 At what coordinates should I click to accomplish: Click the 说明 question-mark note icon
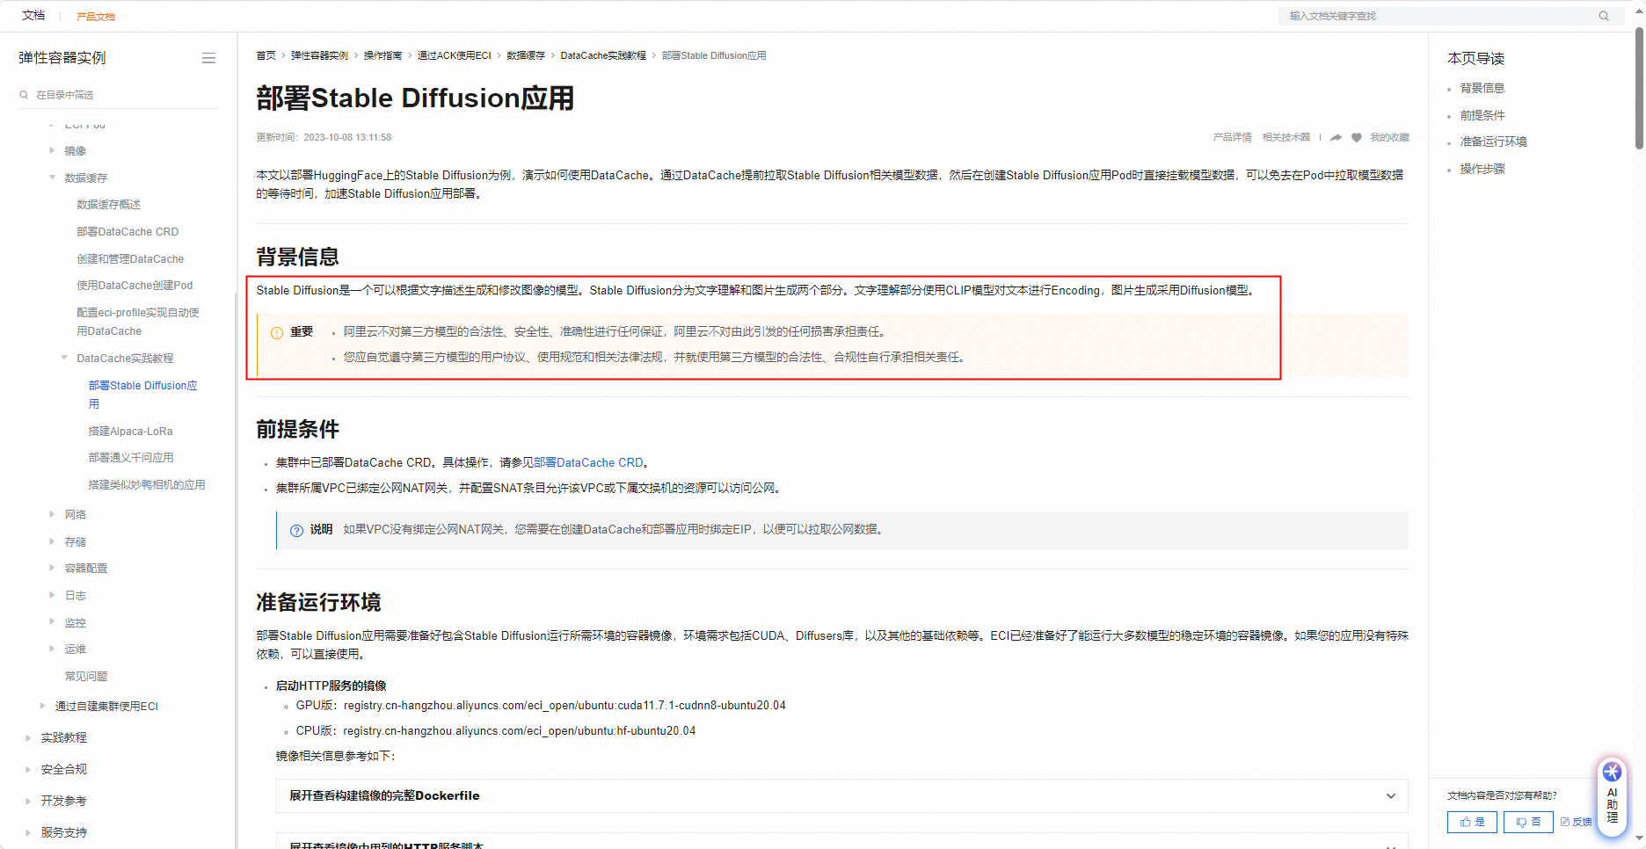point(297,531)
